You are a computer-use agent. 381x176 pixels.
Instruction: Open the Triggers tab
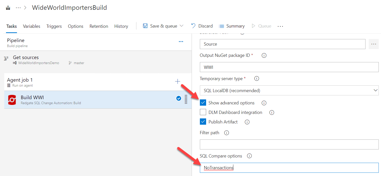coord(54,26)
